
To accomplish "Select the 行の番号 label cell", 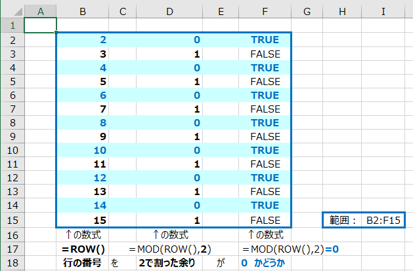I will [x=82, y=262].
